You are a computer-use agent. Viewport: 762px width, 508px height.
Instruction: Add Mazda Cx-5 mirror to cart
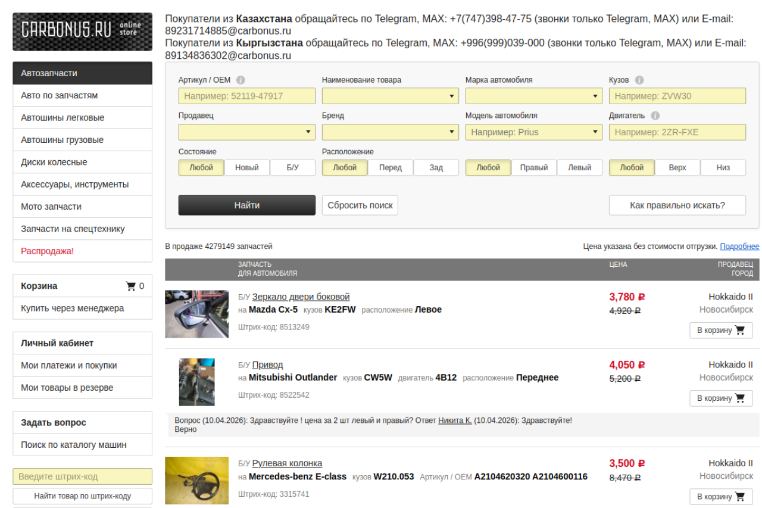pyautogui.click(x=721, y=331)
